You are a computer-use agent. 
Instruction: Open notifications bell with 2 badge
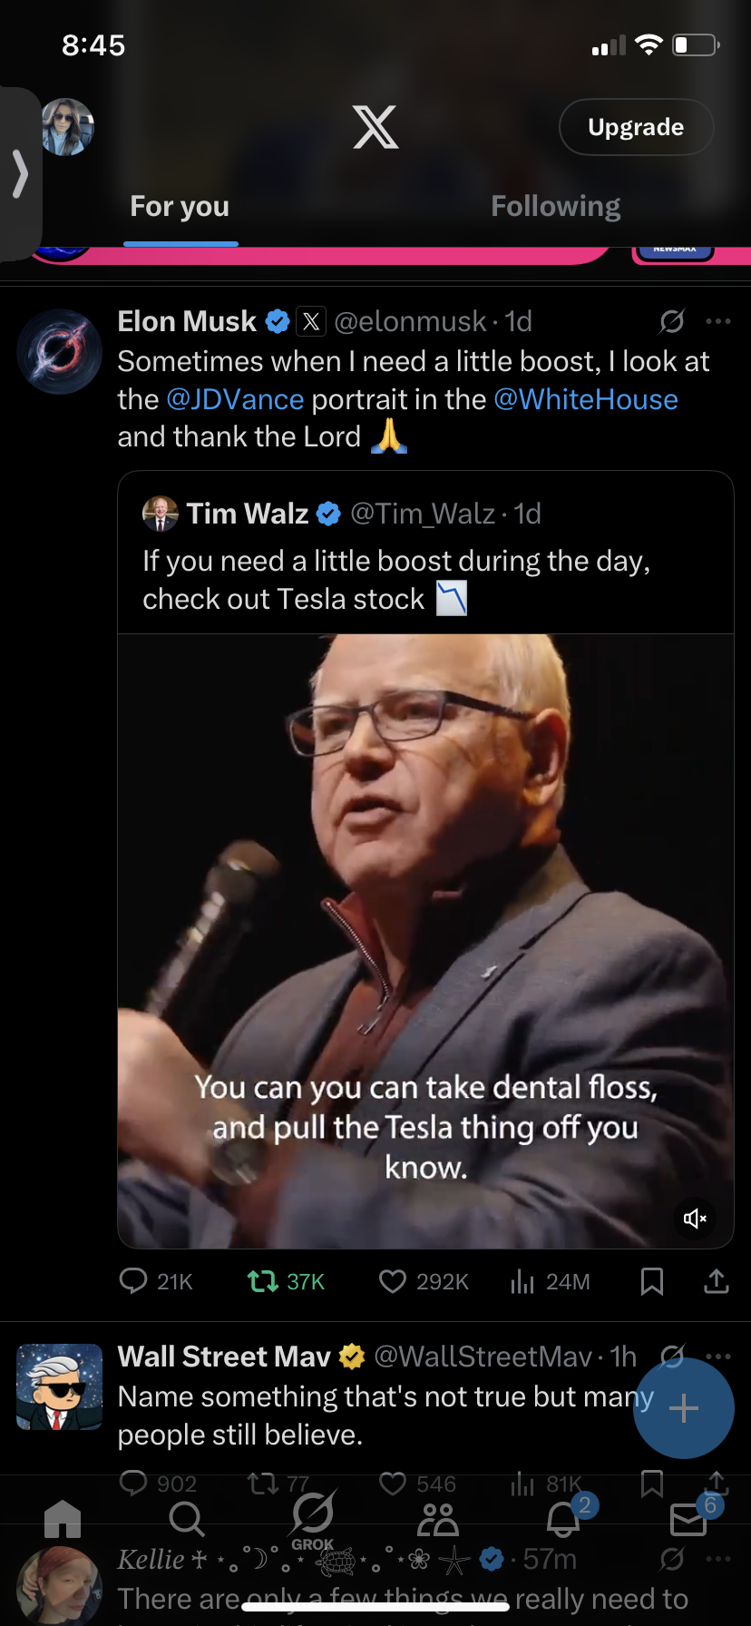[564, 1518]
